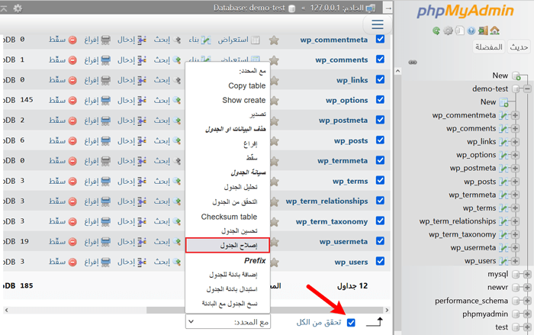The image size is (534, 335).
Task: Favorite the wp_users table star
Action: pos(274,263)
